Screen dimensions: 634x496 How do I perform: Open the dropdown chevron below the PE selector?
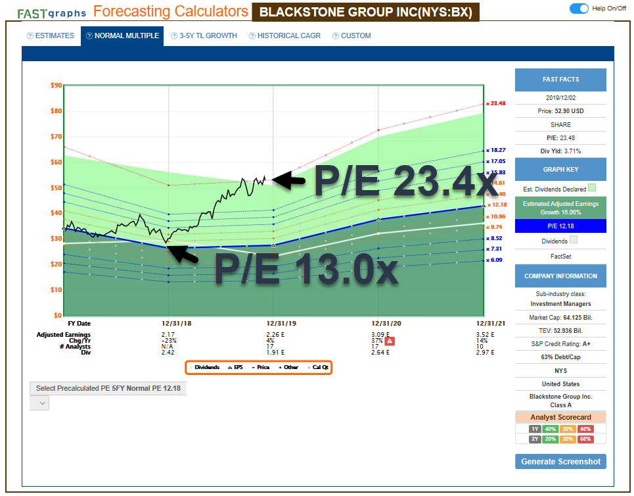(x=39, y=403)
